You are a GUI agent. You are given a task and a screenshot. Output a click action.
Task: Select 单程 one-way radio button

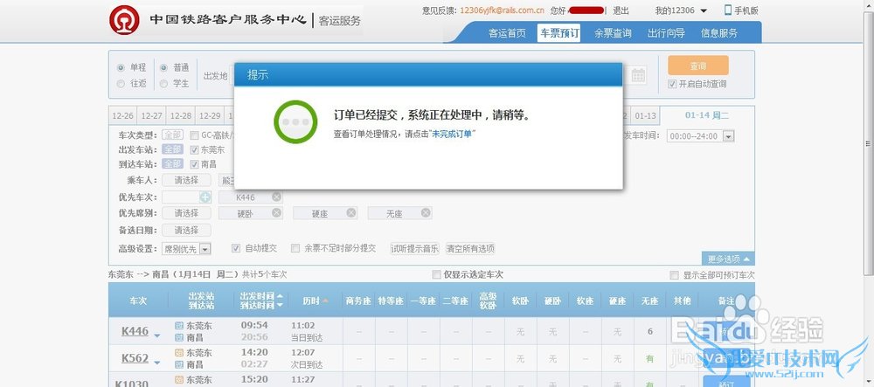[121, 67]
